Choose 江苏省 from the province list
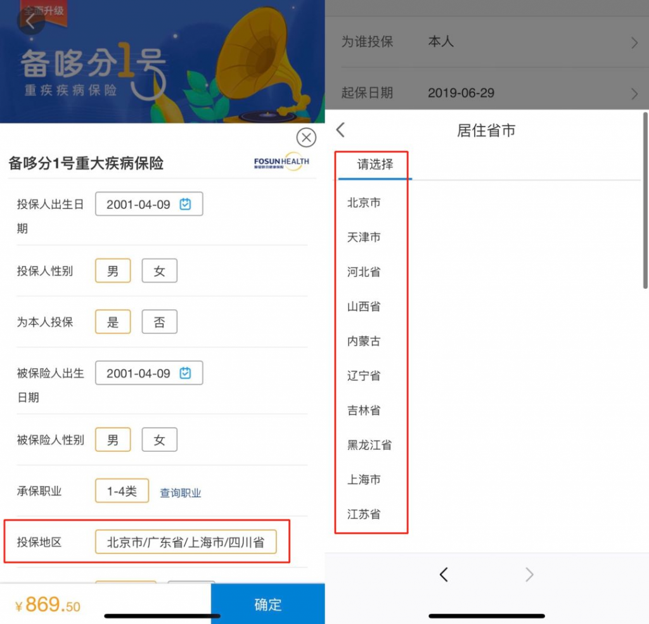This screenshot has height=624, width=649. (x=364, y=514)
